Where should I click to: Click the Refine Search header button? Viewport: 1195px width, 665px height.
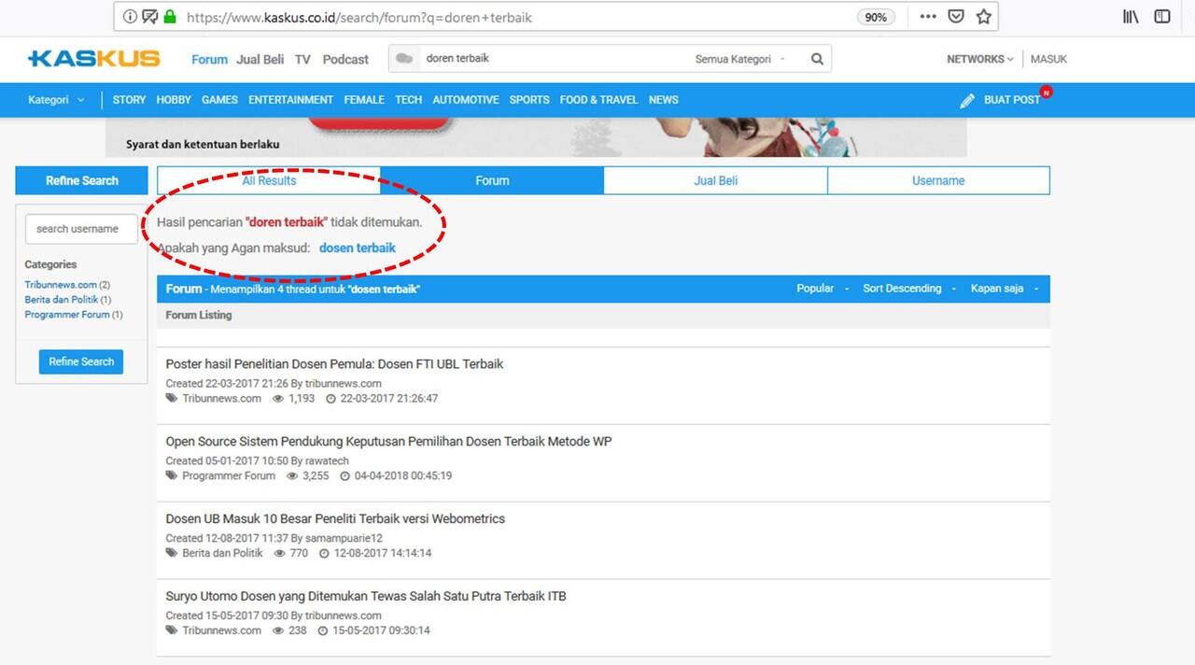point(82,180)
